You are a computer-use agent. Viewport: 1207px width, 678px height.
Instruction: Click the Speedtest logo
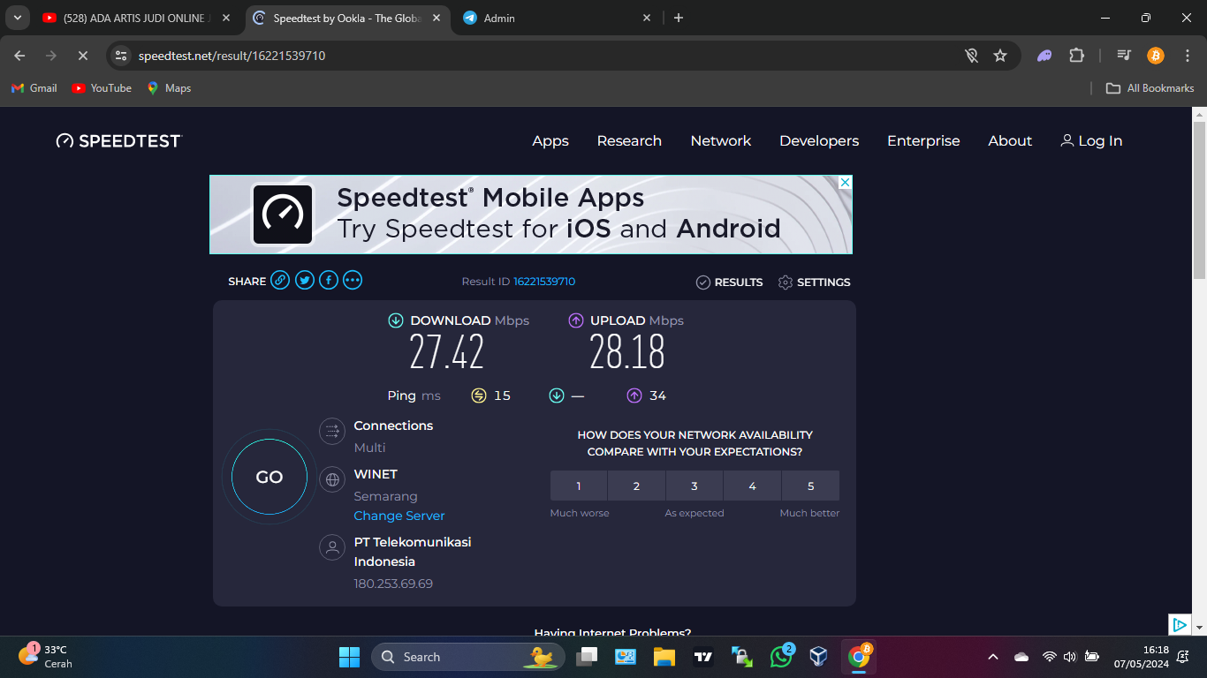coord(118,141)
